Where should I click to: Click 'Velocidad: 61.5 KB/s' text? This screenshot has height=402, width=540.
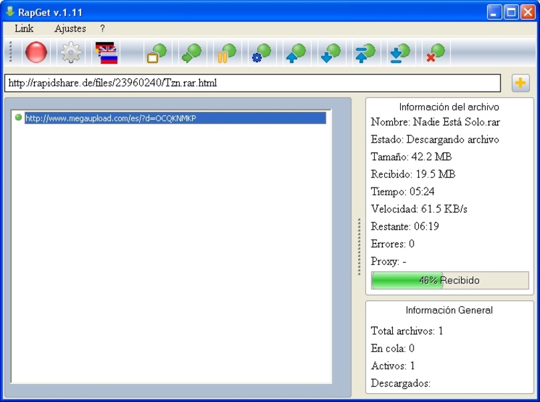tap(419, 209)
